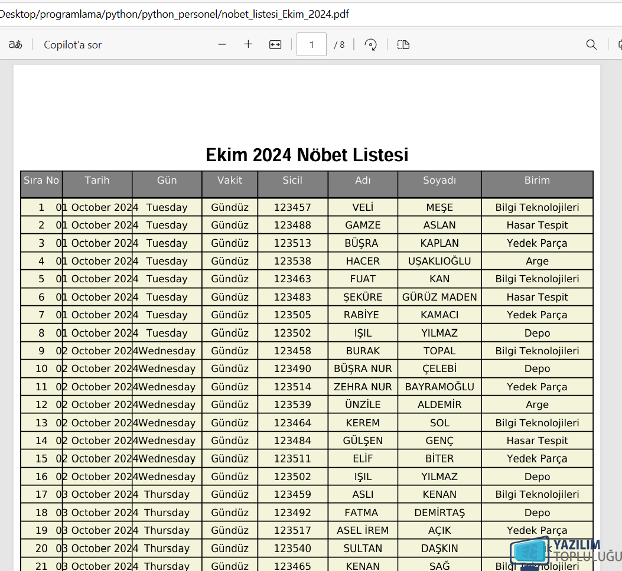622x571 pixels.
Task: Zoom out with the minus icon
Action: [222, 44]
